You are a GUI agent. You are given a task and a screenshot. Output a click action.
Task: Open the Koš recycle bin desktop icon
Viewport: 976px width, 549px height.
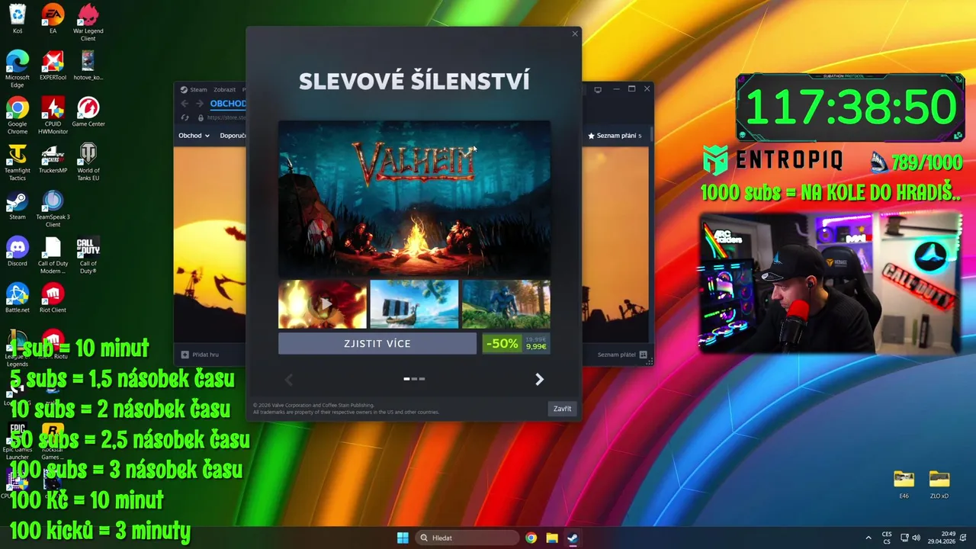17,19
